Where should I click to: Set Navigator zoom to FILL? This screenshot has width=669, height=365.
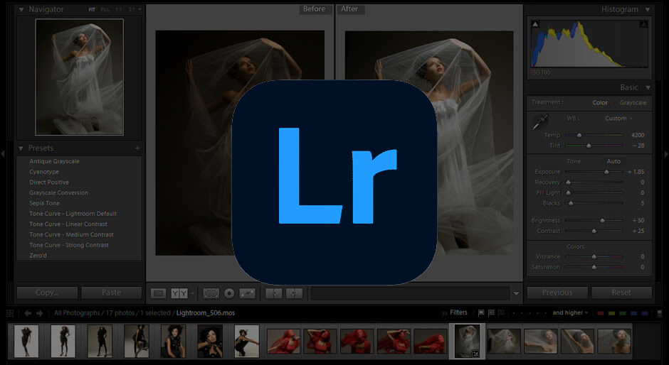[x=105, y=9]
